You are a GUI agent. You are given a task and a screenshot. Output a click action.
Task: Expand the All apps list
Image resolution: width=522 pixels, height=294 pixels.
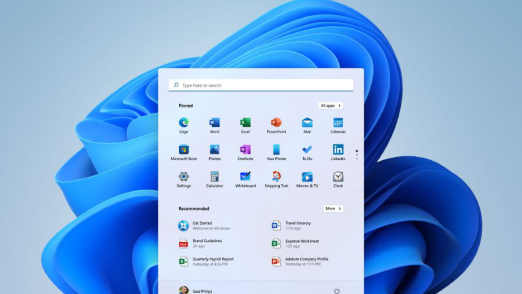point(331,105)
